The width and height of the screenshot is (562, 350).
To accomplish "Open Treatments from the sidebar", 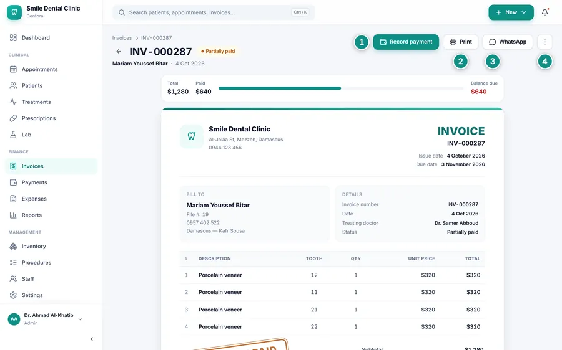I will coord(51,102).
